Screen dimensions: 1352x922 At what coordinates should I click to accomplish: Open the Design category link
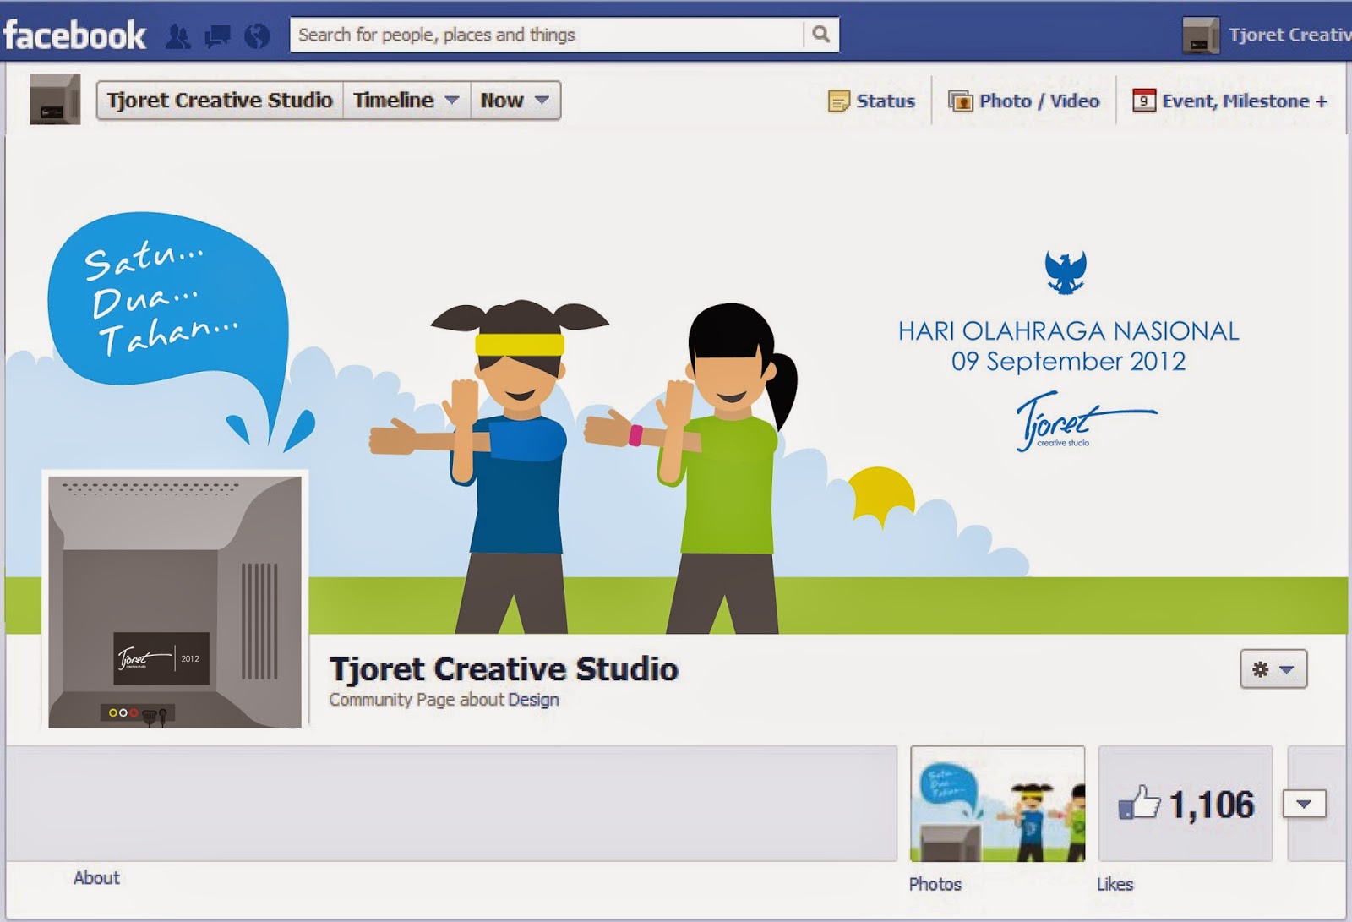533,700
